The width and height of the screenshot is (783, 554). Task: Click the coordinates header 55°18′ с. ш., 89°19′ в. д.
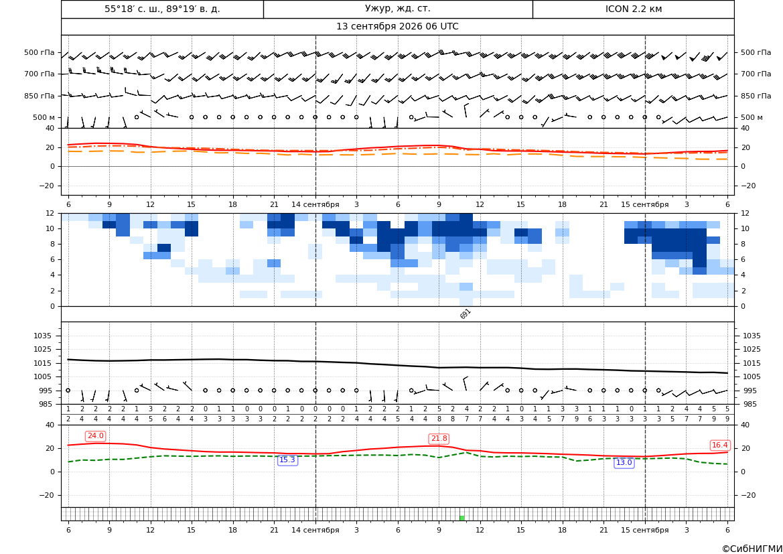[162, 9]
